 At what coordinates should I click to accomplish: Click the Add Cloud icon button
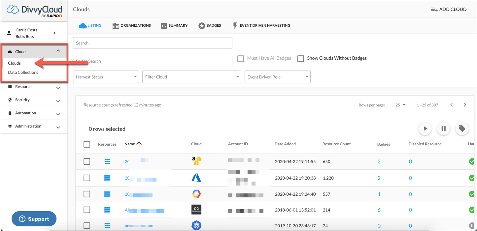pyautogui.click(x=449, y=9)
